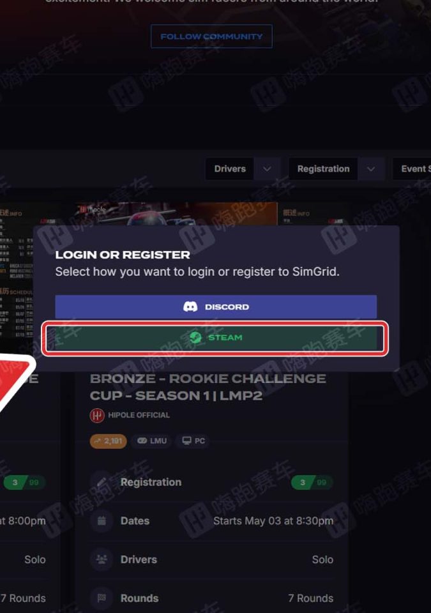431x613 pixels.
Task: Select the Registration filter label
Action: pyautogui.click(x=324, y=169)
